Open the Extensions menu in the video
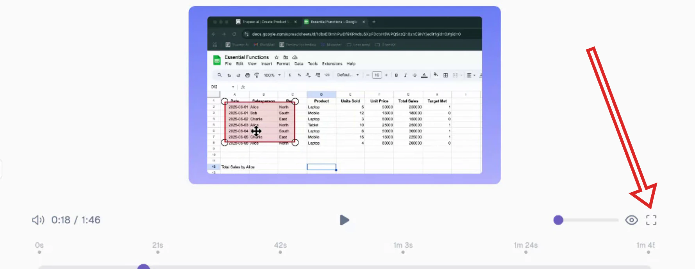This screenshot has height=269, width=695. tap(332, 64)
